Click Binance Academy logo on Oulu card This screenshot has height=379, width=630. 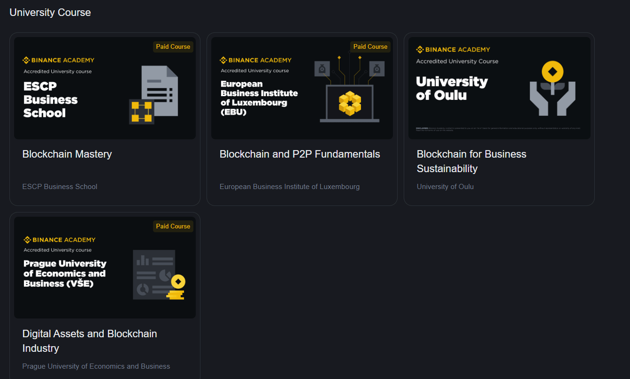point(453,49)
